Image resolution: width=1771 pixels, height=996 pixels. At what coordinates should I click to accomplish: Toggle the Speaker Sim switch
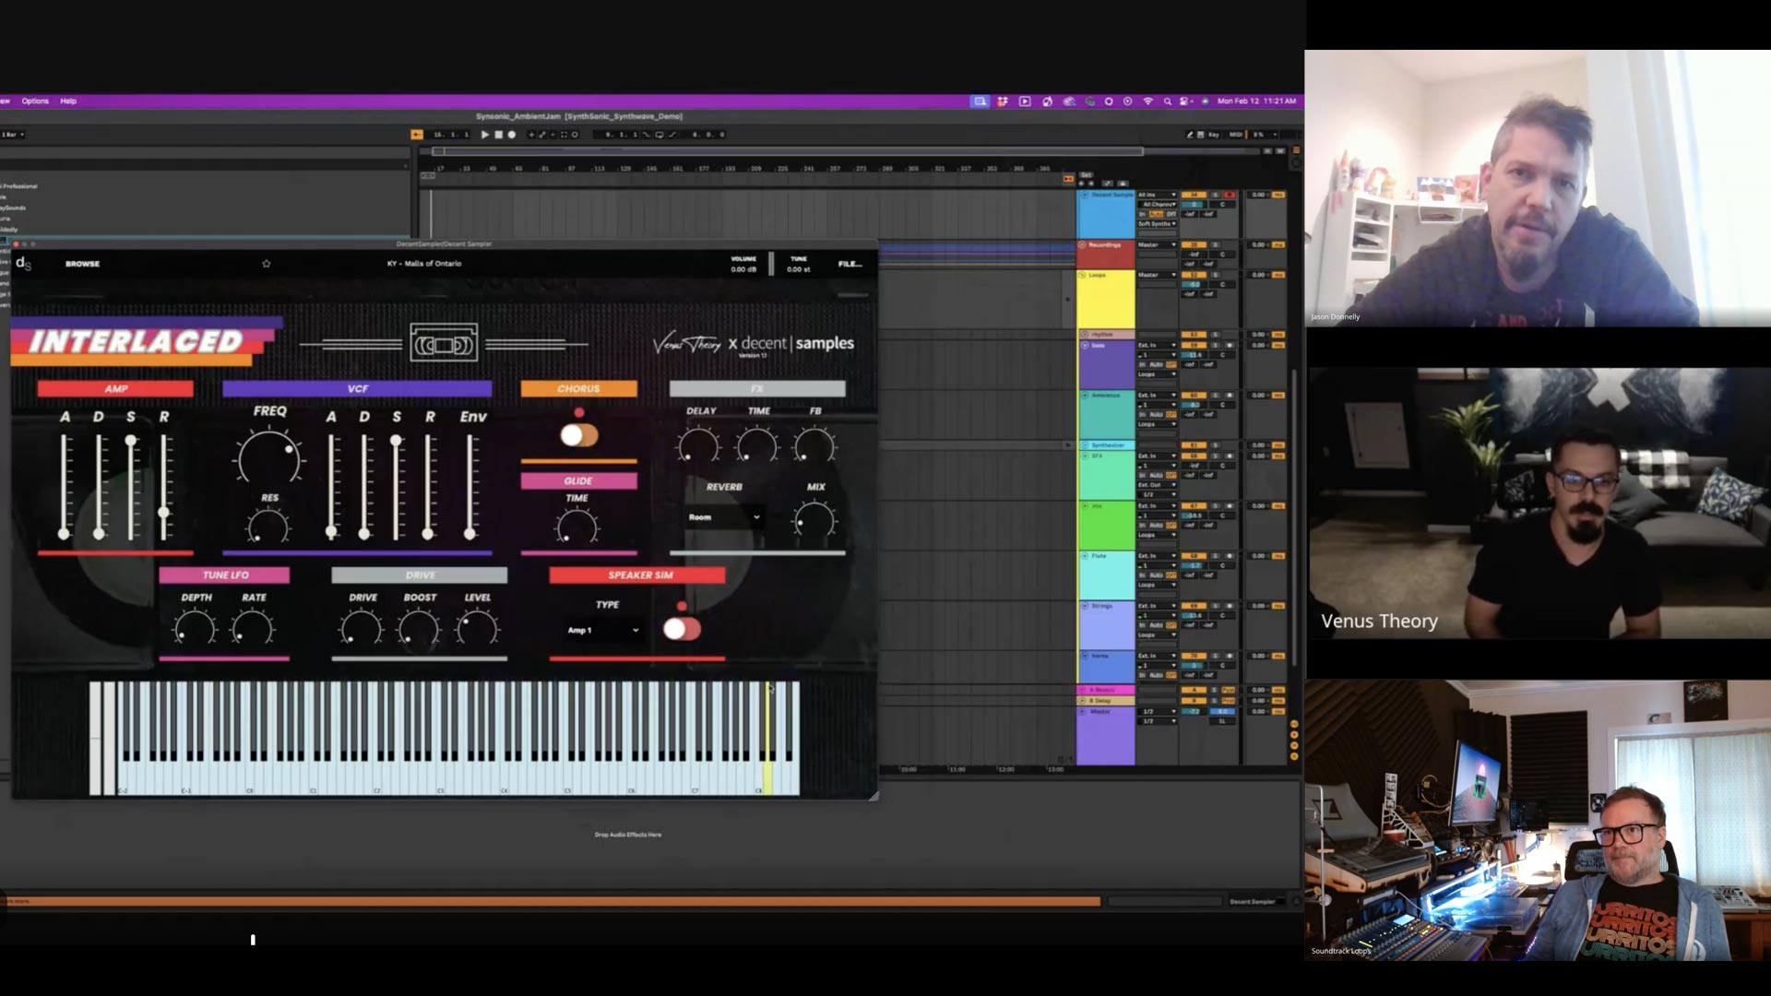[x=682, y=629]
